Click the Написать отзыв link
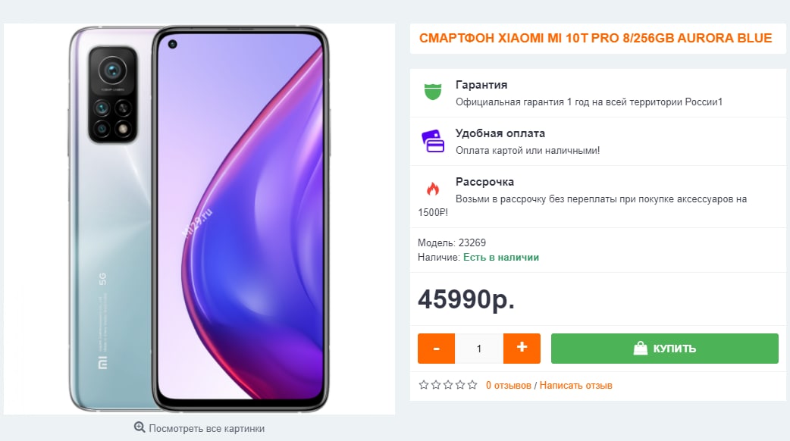Image resolution: width=790 pixels, height=441 pixels. point(576,386)
